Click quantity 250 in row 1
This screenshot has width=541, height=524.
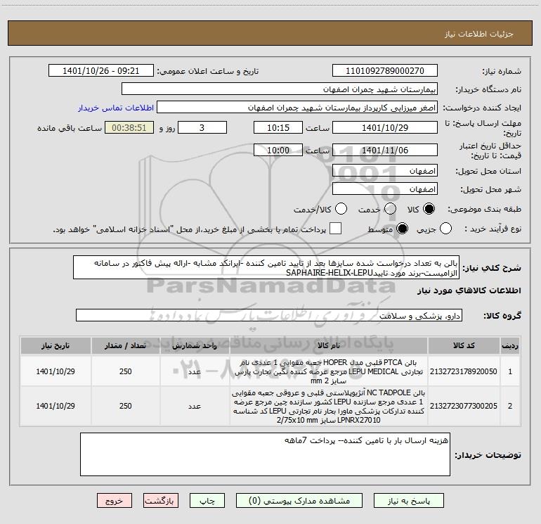[126, 371]
